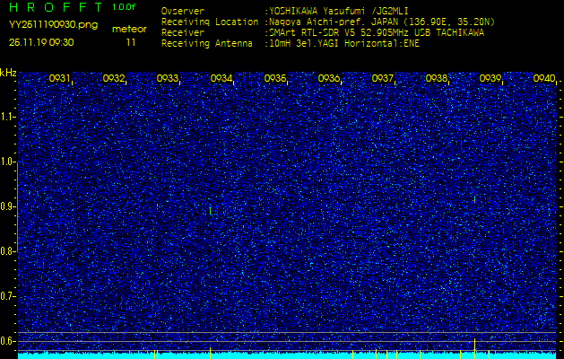Click the green meteor echo near 0934

(x=210, y=210)
